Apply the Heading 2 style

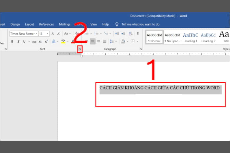point(208,37)
